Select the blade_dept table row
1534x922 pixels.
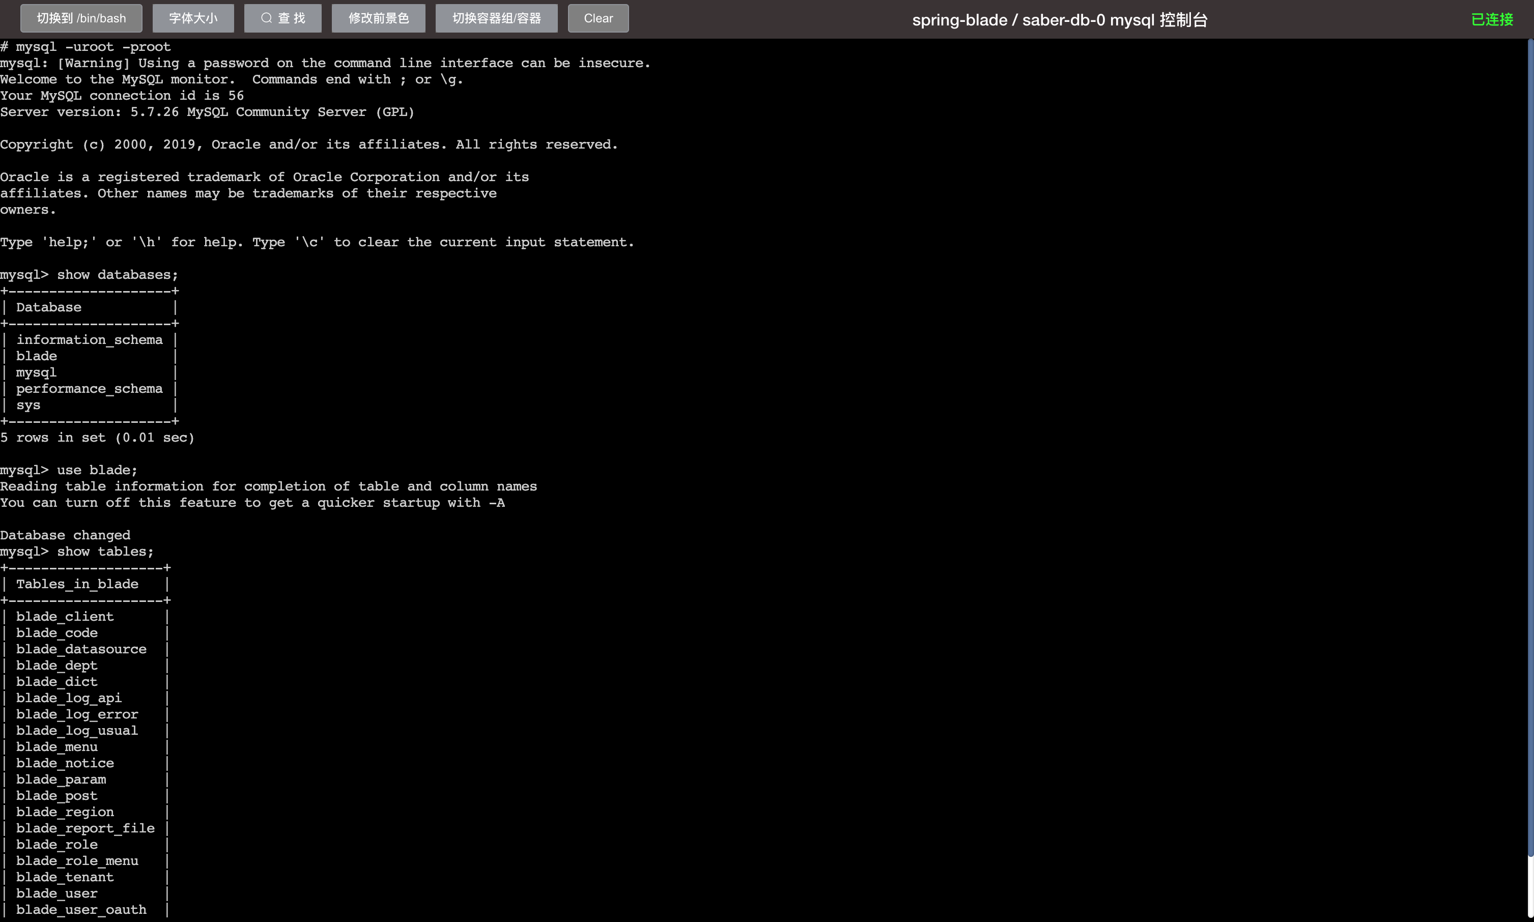85,666
